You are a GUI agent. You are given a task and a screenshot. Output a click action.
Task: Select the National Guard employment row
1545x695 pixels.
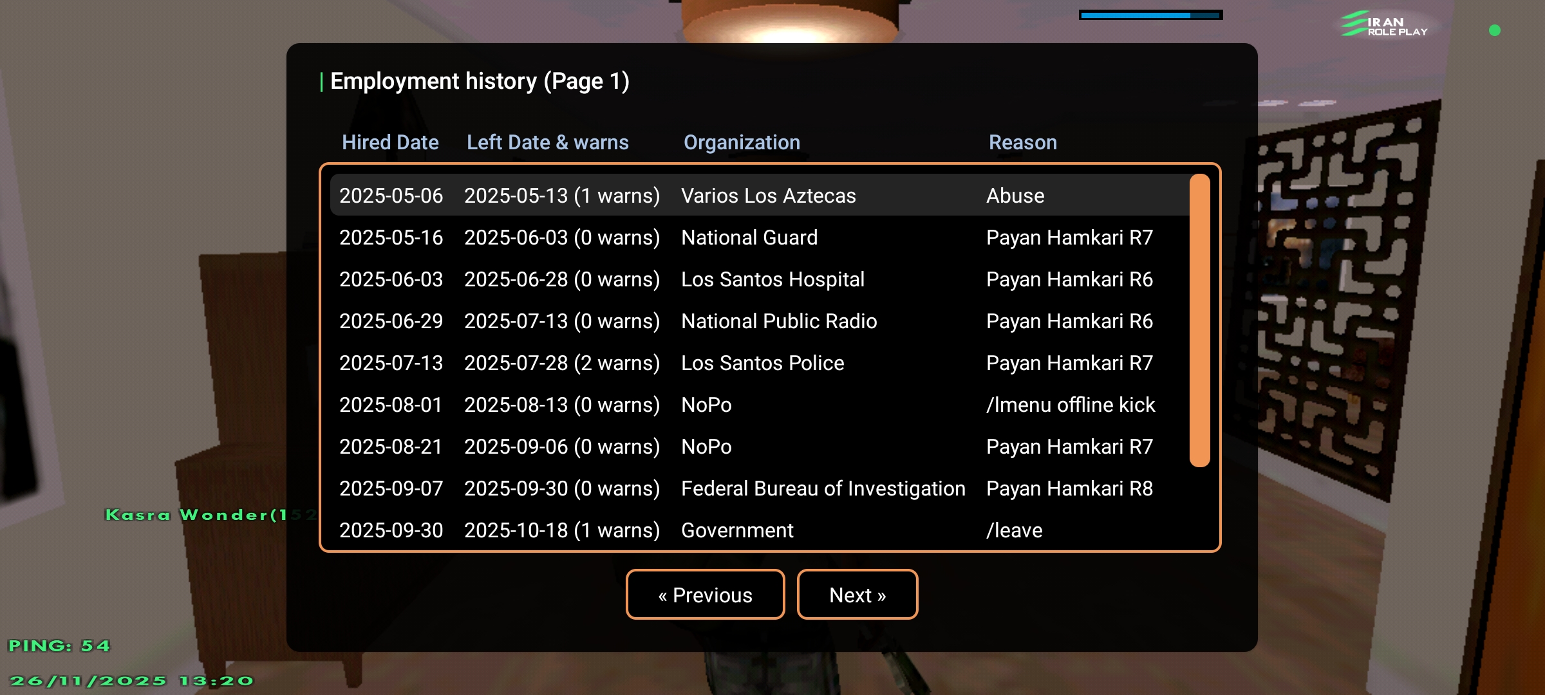pos(749,237)
